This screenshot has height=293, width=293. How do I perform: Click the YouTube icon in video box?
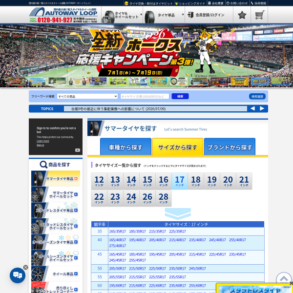[78, 150]
